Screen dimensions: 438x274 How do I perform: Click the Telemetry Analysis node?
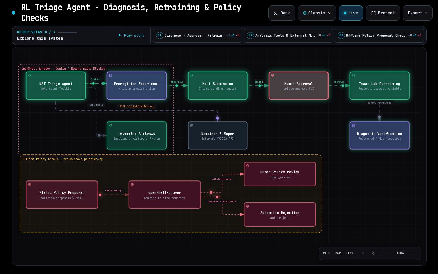(x=137, y=135)
